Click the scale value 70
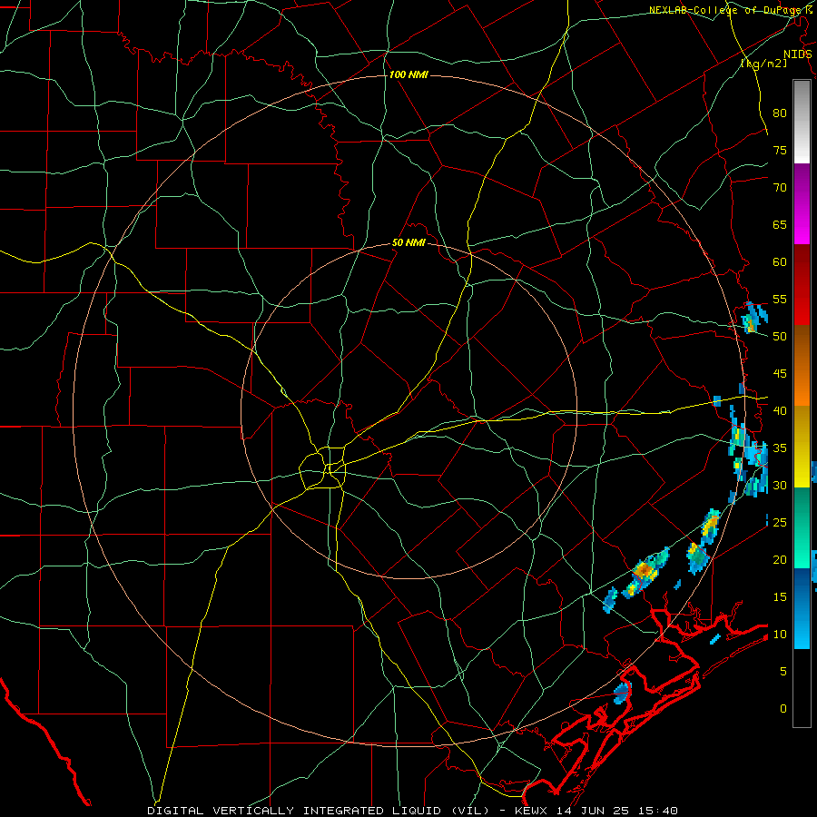The width and height of the screenshot is (817, 817). click(780, 188)
